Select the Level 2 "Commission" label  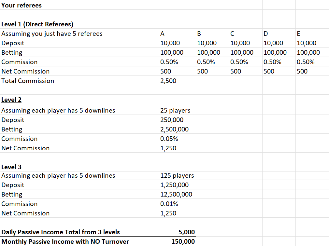(x=20, y=139)
